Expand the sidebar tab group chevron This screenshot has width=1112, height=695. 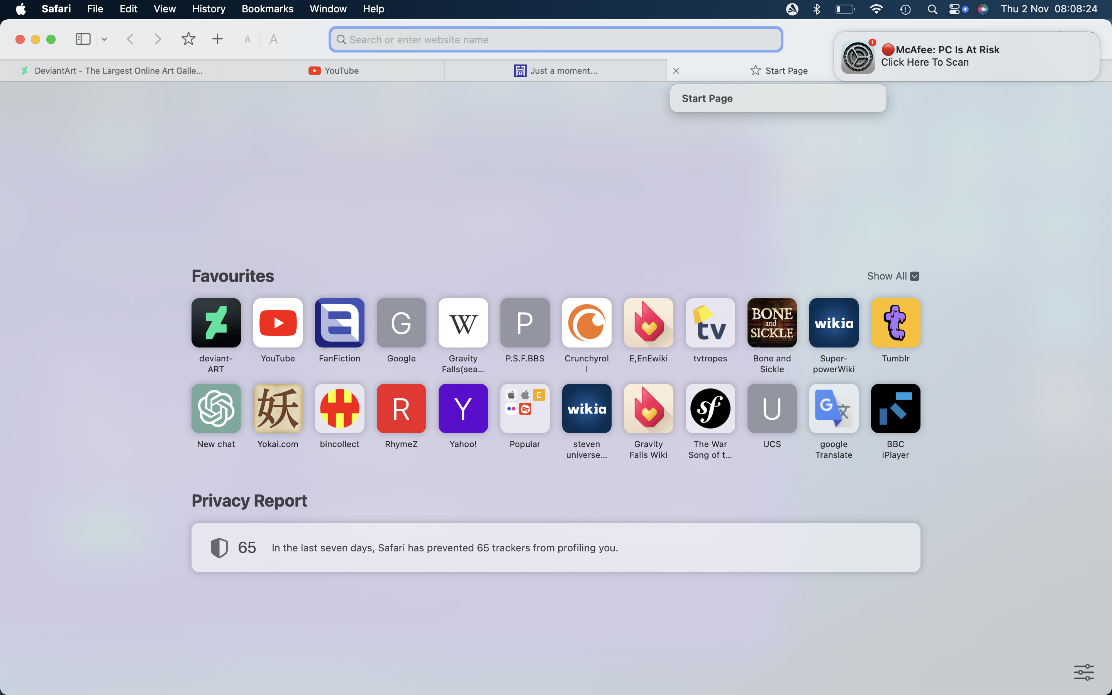tap(104, 39)
